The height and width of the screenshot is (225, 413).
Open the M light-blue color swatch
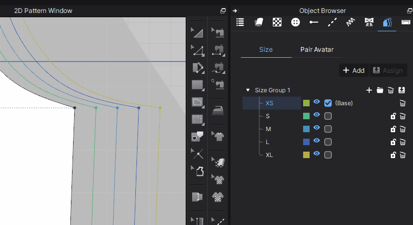click(306, 129)
